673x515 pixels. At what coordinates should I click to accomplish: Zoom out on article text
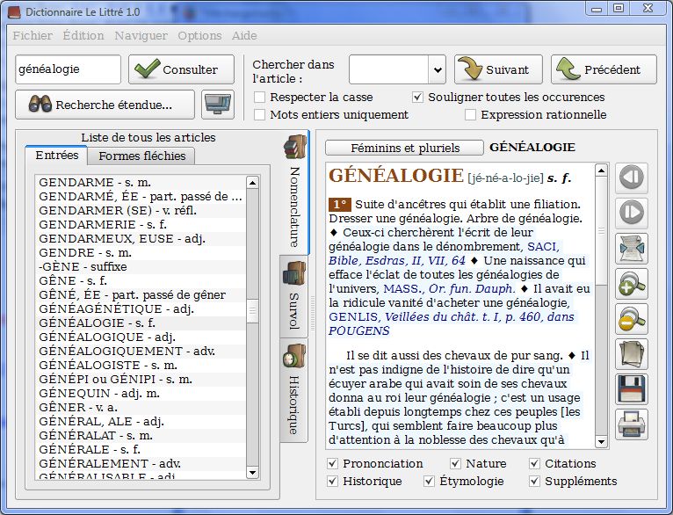pos(632,319)
